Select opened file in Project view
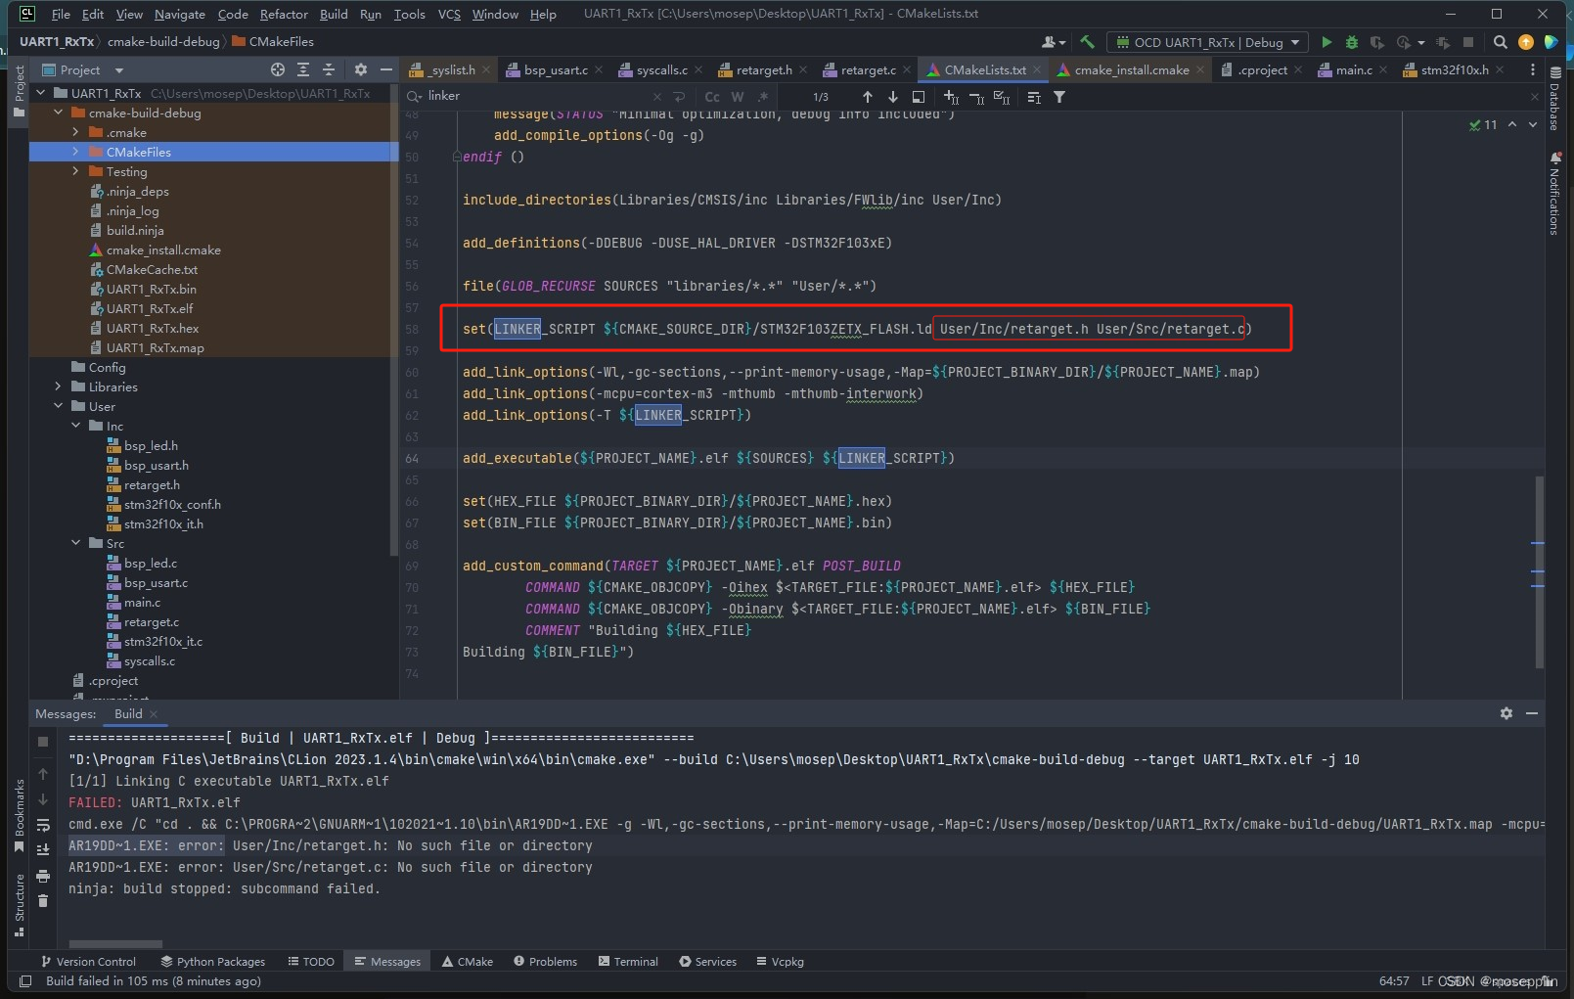 point(277,69)
